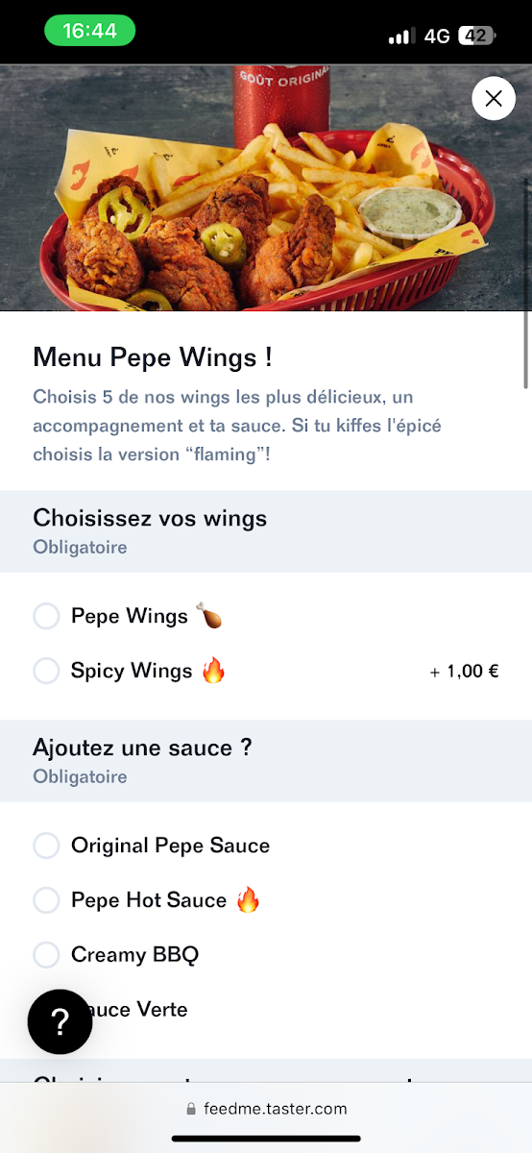The image size is (532, 1153).
Task: Tap the Ajoutez une sauce section header
Action: 266,761
